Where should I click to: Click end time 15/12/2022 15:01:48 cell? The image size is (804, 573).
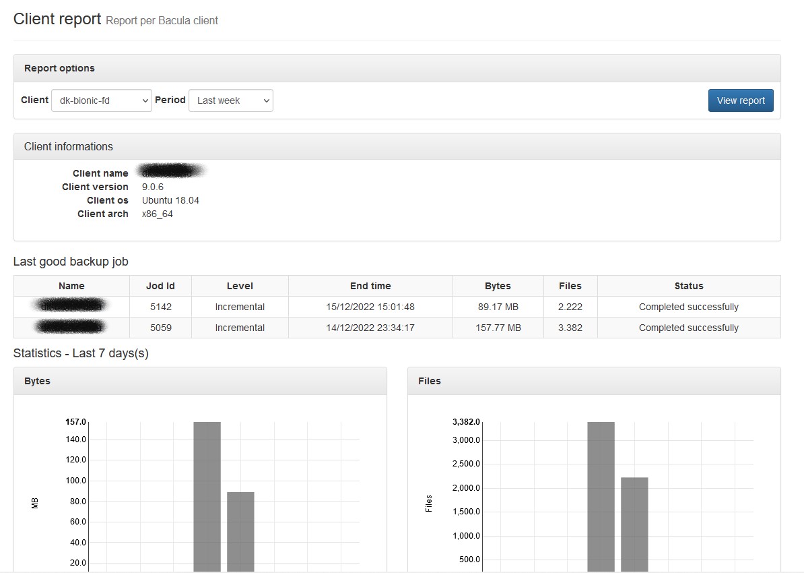370,307
